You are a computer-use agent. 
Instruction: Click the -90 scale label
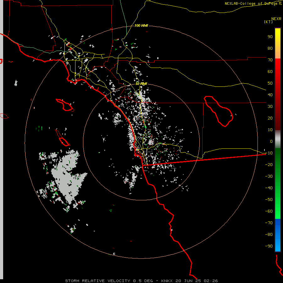[x=269, y=246]
